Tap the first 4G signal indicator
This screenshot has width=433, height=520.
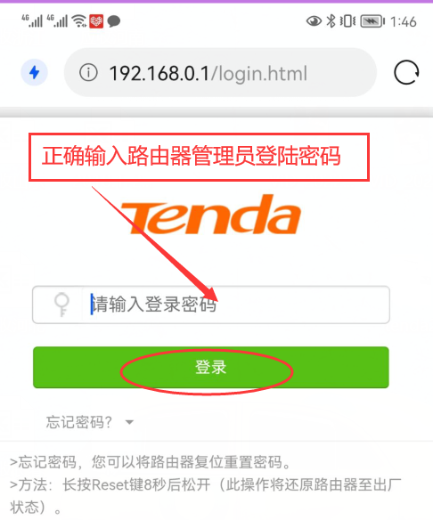[32, 20]
